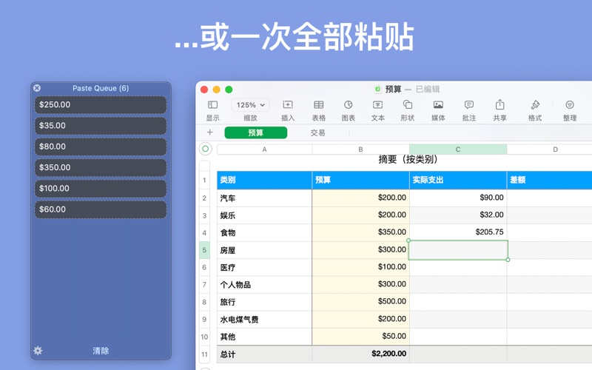592x370 pixels.
Task: Open the Shape (形状) picker
Action: coord(407,106)
